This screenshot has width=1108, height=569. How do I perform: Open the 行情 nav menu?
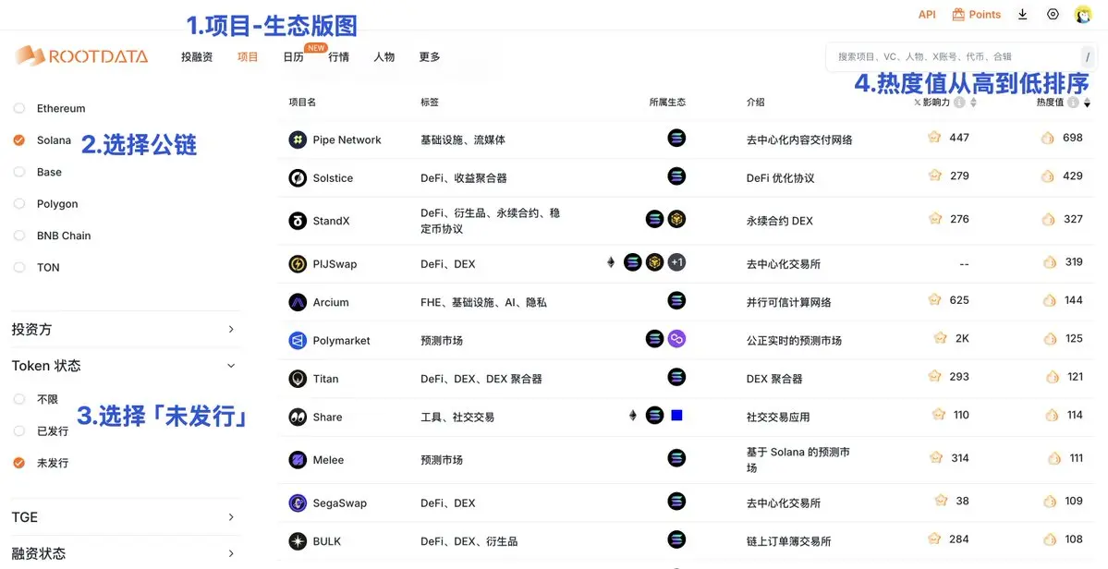click(338, 57)
